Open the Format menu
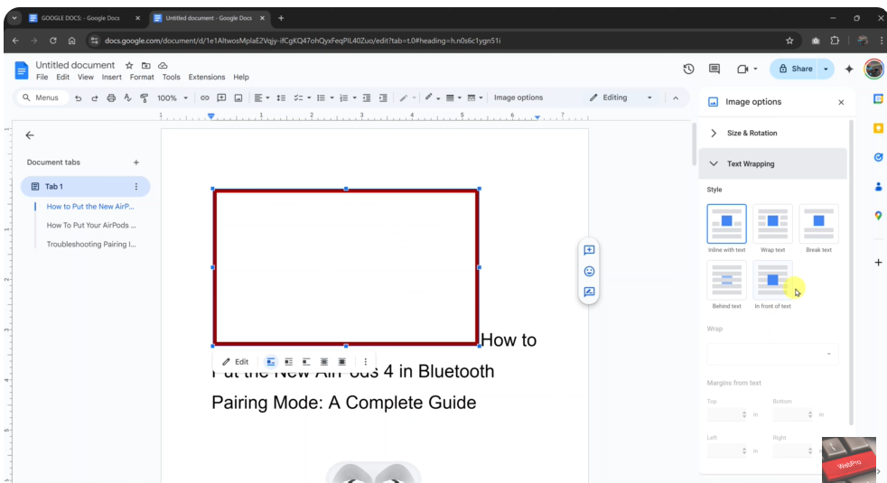The image size is (887, 483). coord(142,77)
